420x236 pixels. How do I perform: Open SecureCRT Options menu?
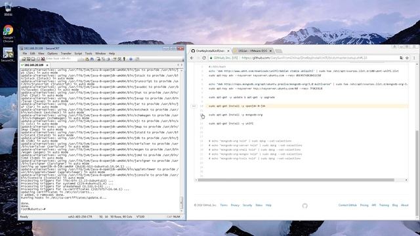52,54
